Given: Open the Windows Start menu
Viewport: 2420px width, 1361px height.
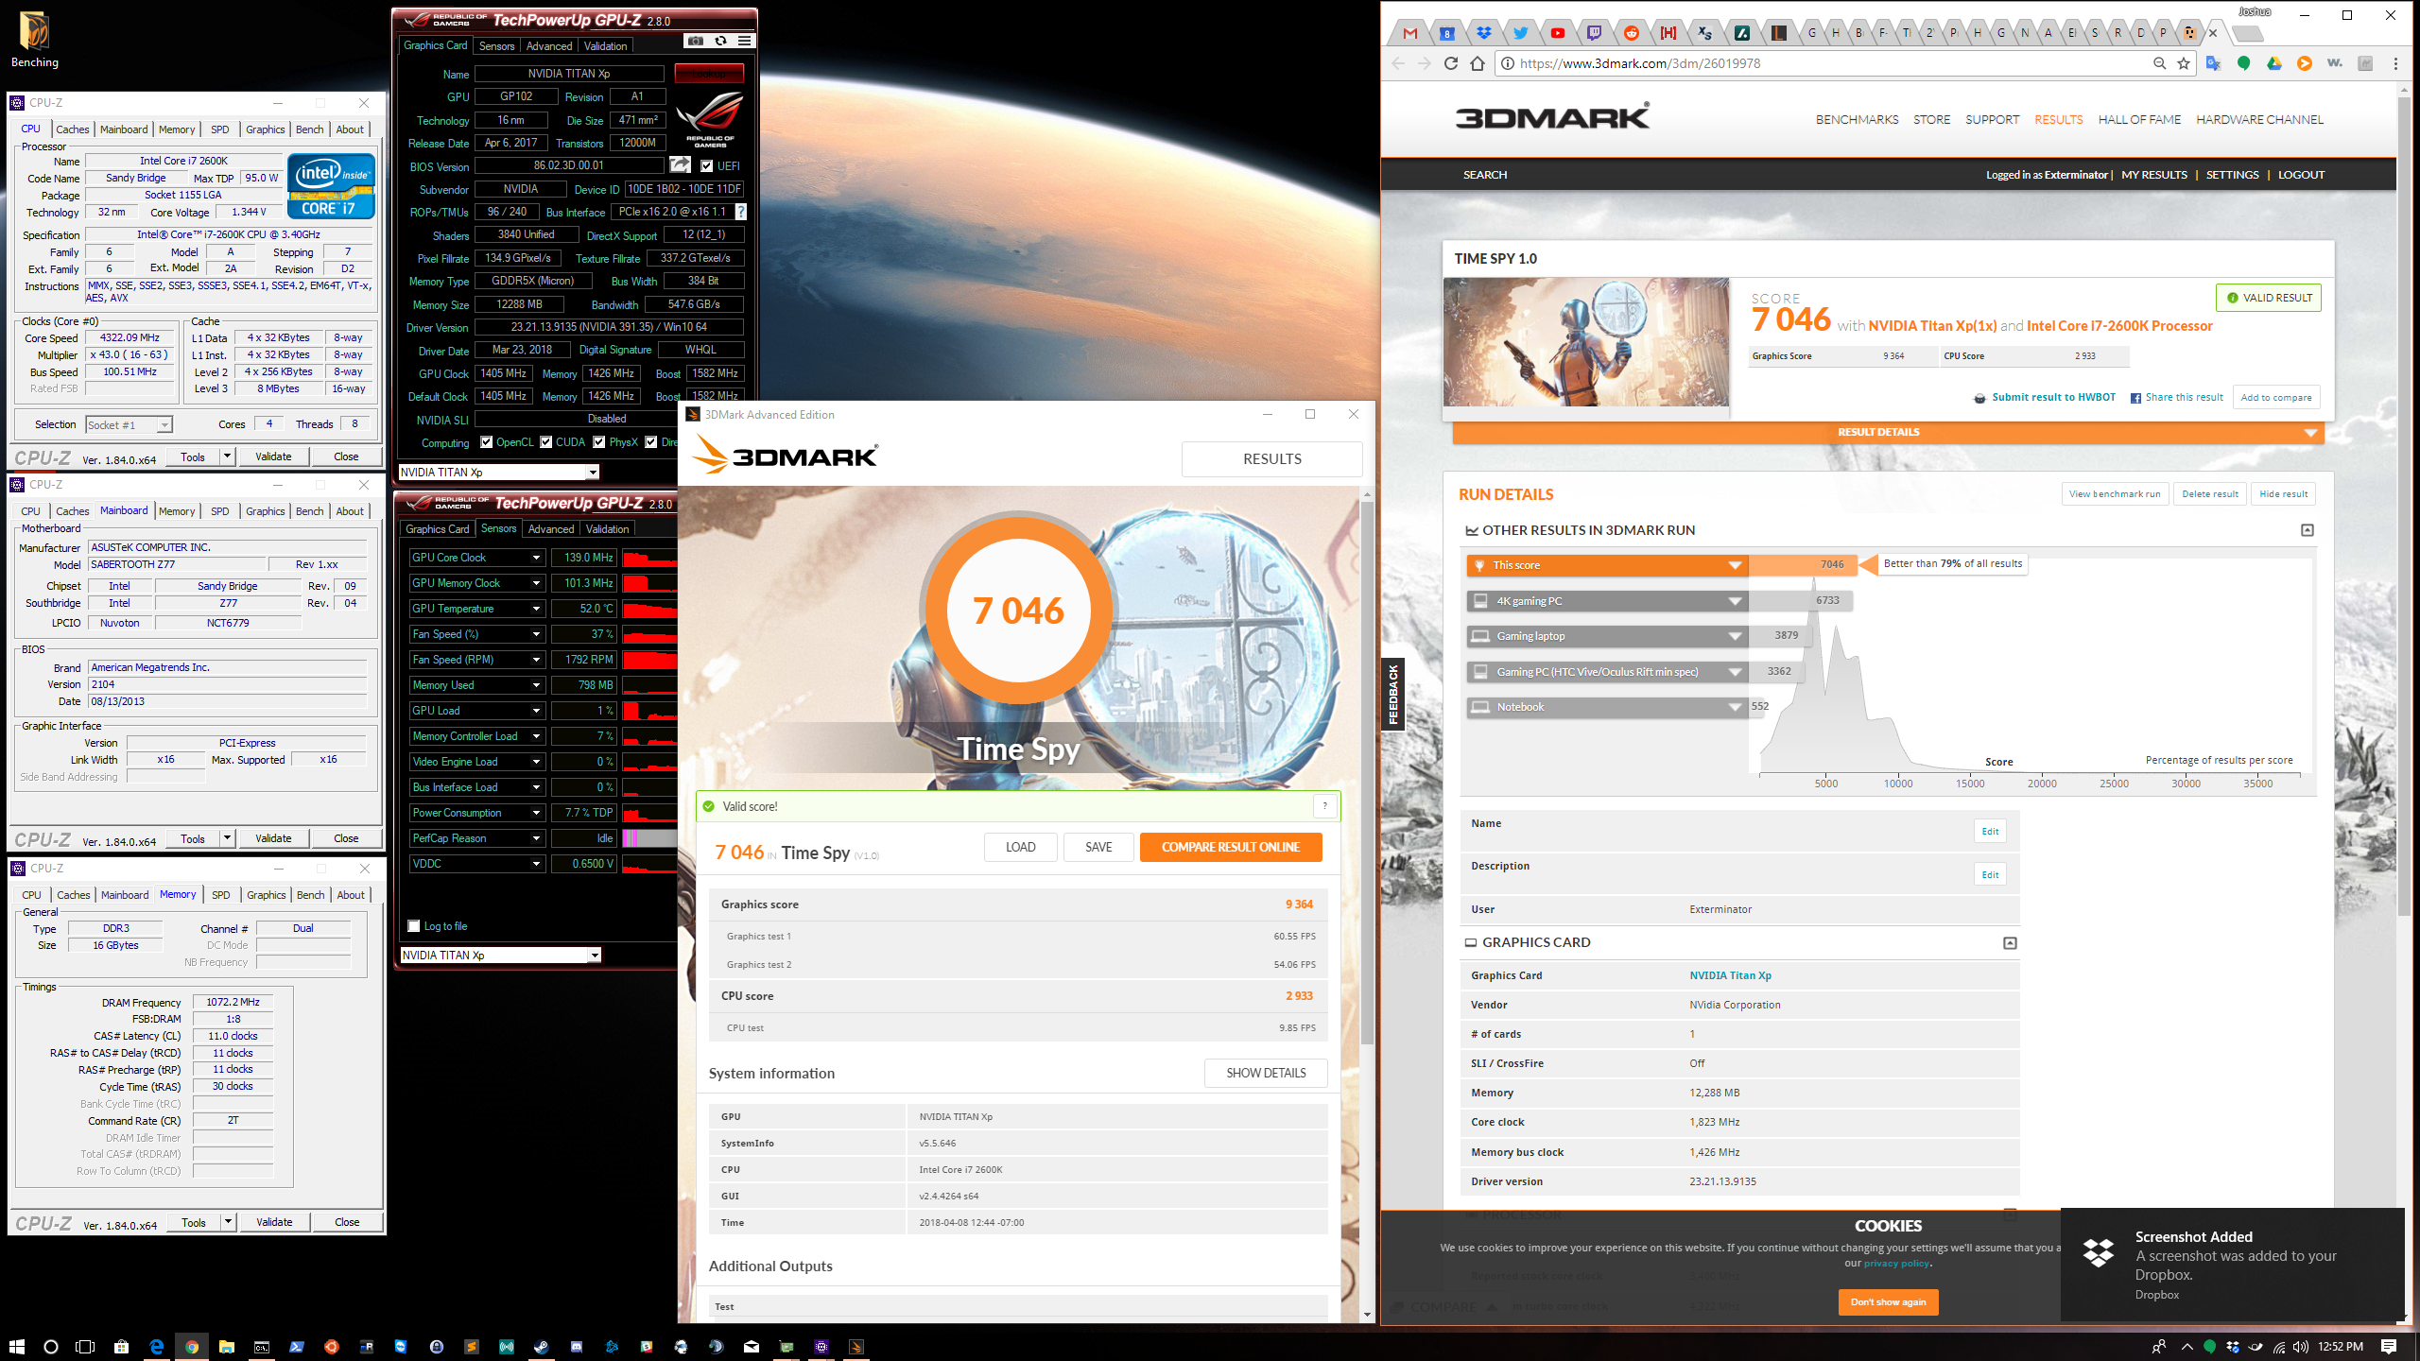Looking at the screenshot, I should click(x=16, y=1347).
